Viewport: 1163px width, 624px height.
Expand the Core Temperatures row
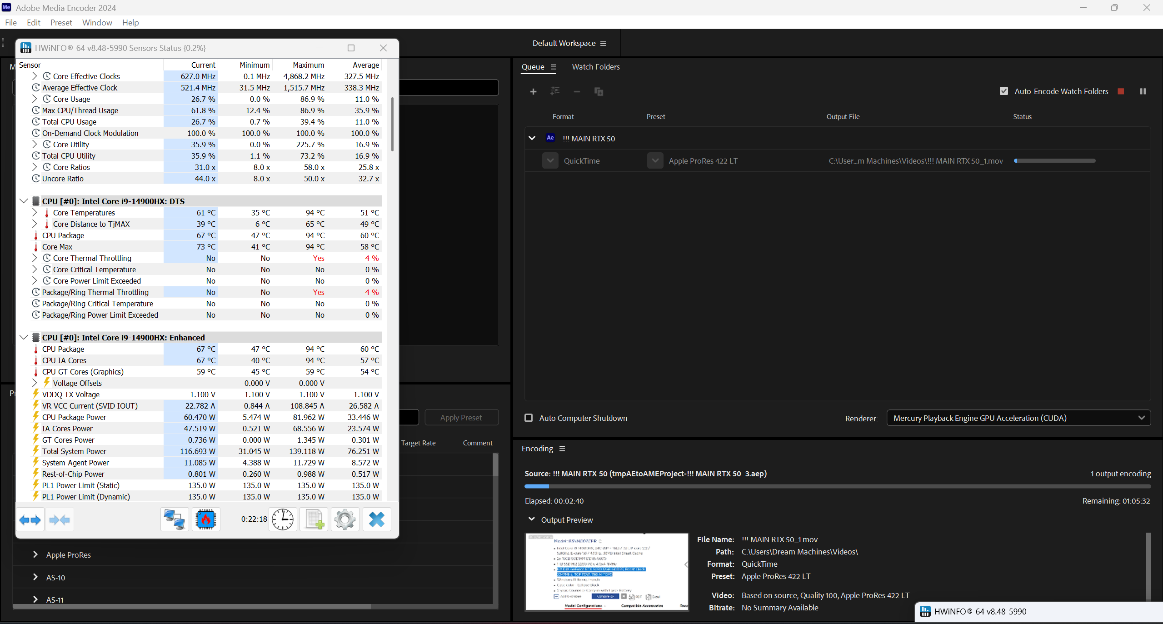click(x=35, y=212)
